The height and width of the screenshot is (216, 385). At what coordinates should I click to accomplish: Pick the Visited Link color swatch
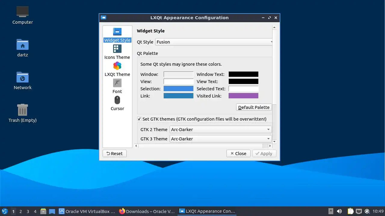[x=243, y=96]
